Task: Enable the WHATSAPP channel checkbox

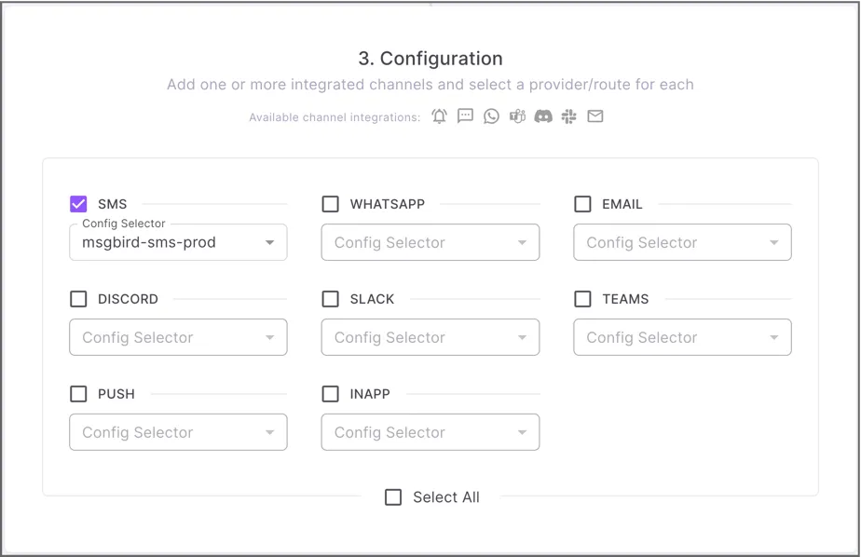Action: pyautogui.click(x=331, y=204)
